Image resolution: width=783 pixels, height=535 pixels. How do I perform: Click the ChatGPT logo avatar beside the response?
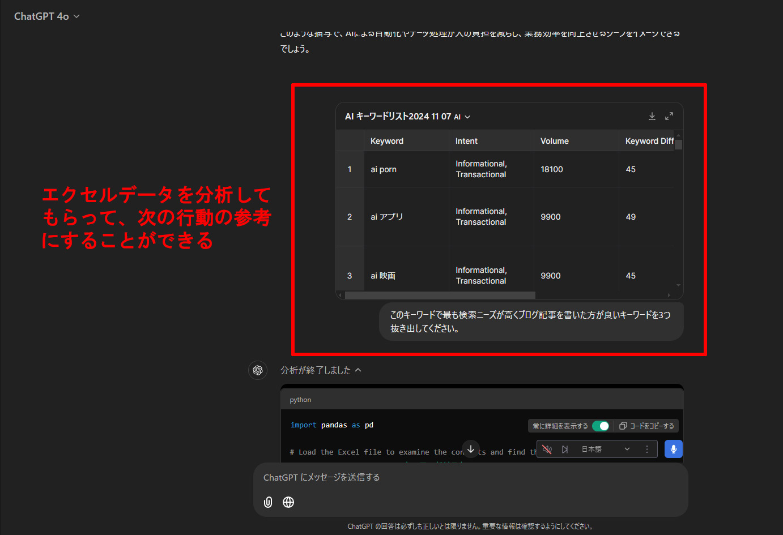click(x=258, y=370)
